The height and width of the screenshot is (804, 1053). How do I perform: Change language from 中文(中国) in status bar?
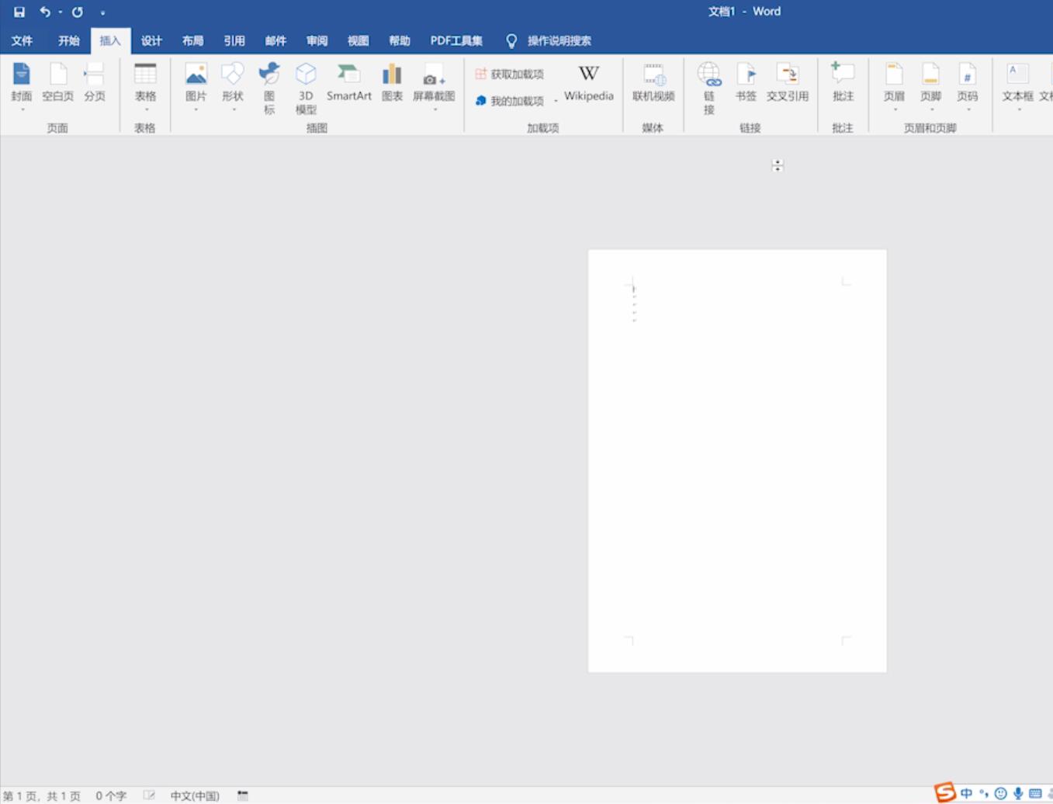coord(195,796)
